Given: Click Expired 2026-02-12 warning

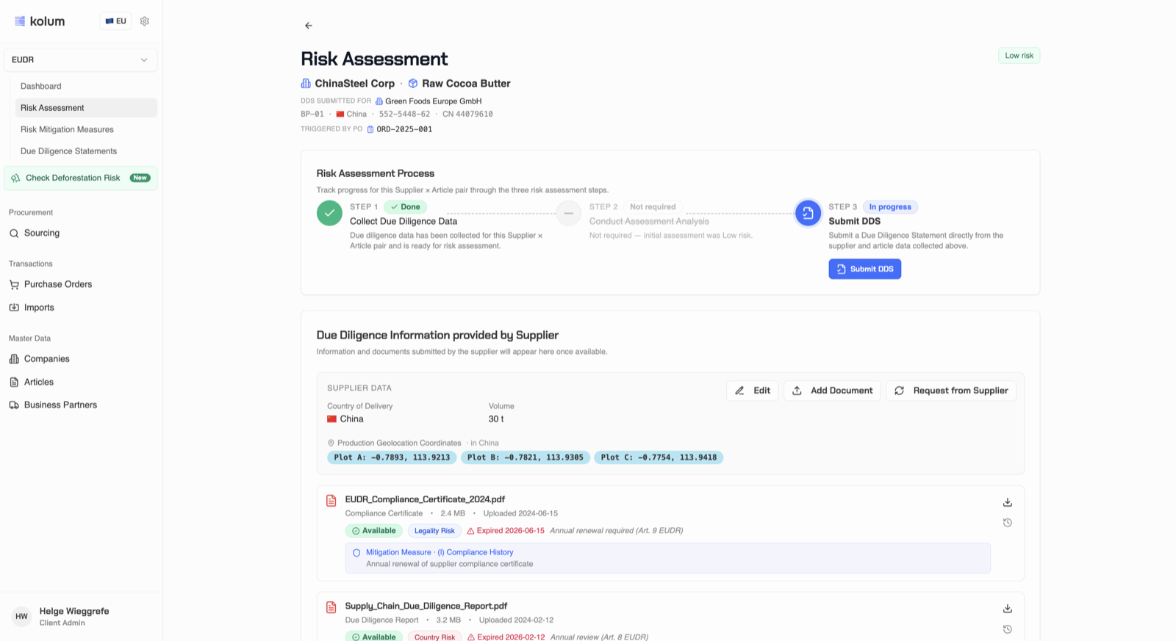Looking at the screenshot, I should coord(506,637).
